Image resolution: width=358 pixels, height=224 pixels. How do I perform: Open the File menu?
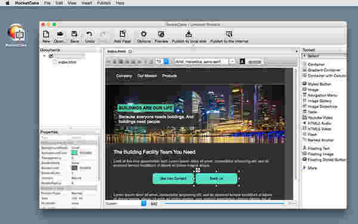coord(47,3)
